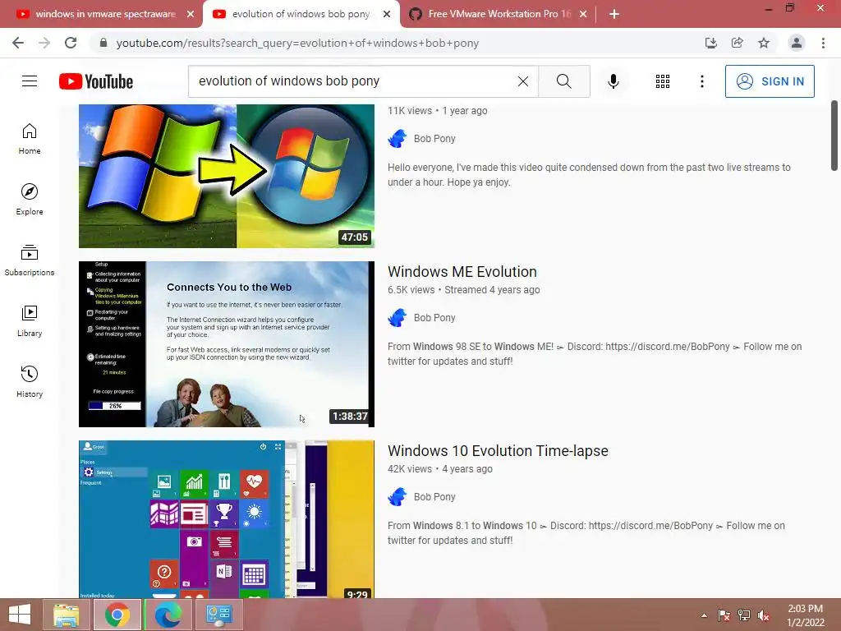Click the YouTube logo
This screenshot has height=631, width=841.
[96, 81]
